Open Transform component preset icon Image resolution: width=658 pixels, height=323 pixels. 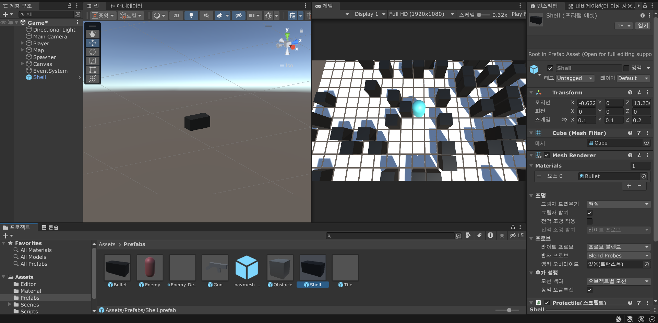639,92
